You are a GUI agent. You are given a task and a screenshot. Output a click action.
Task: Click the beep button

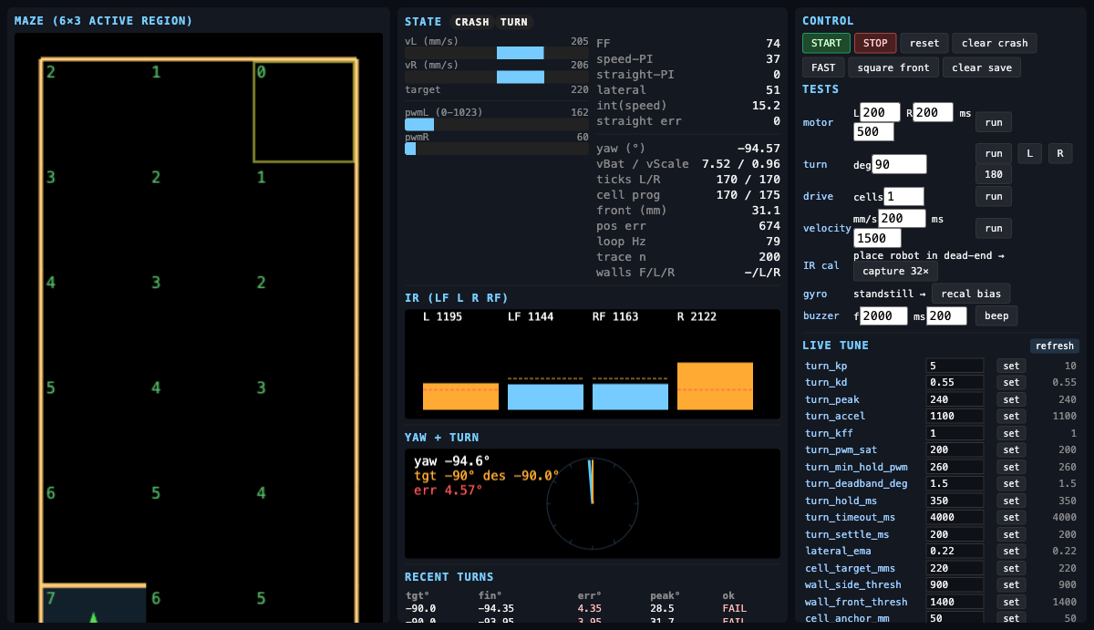(x=996, y=315)
